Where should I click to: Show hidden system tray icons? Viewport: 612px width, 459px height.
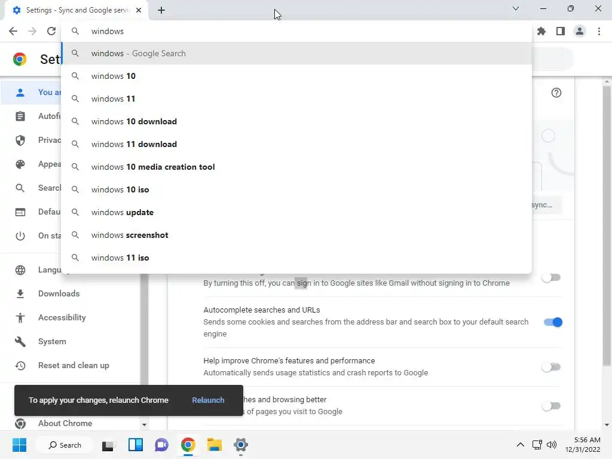click(x=521, y=445)
